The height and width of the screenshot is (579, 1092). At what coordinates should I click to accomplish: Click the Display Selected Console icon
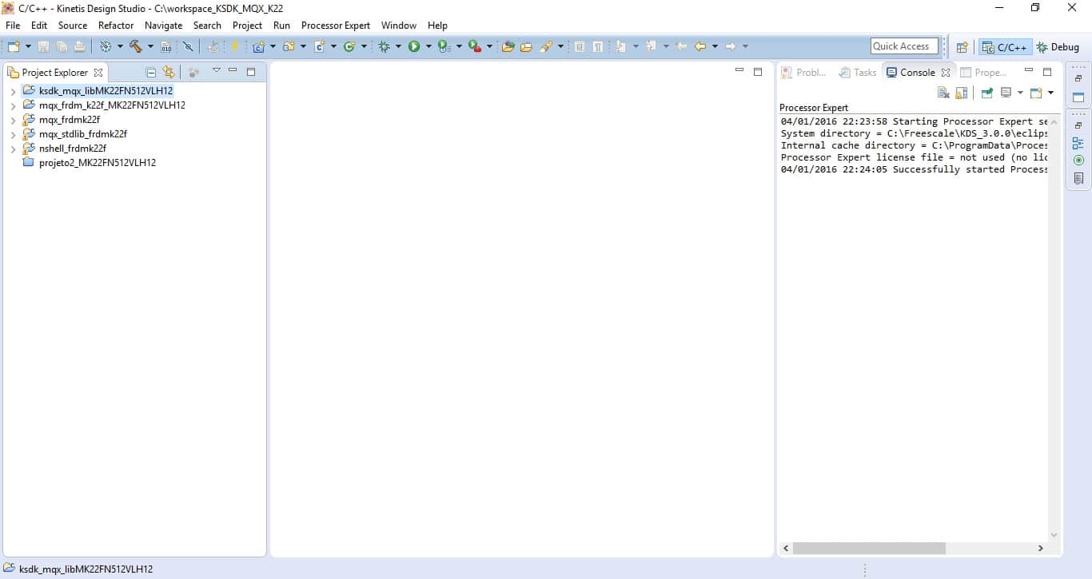[1006, 93]
